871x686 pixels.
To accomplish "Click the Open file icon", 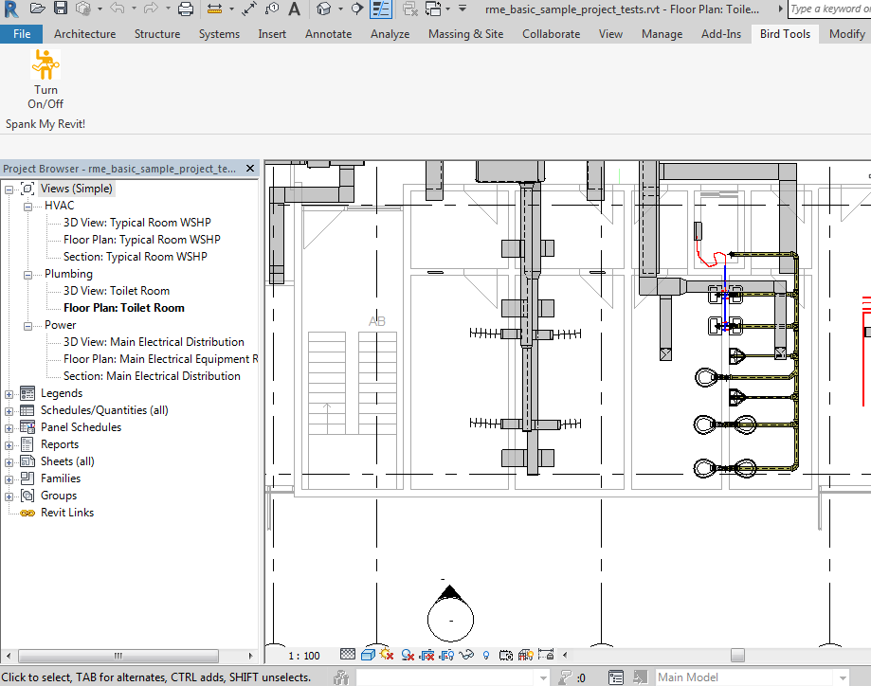I will [37, 9].
